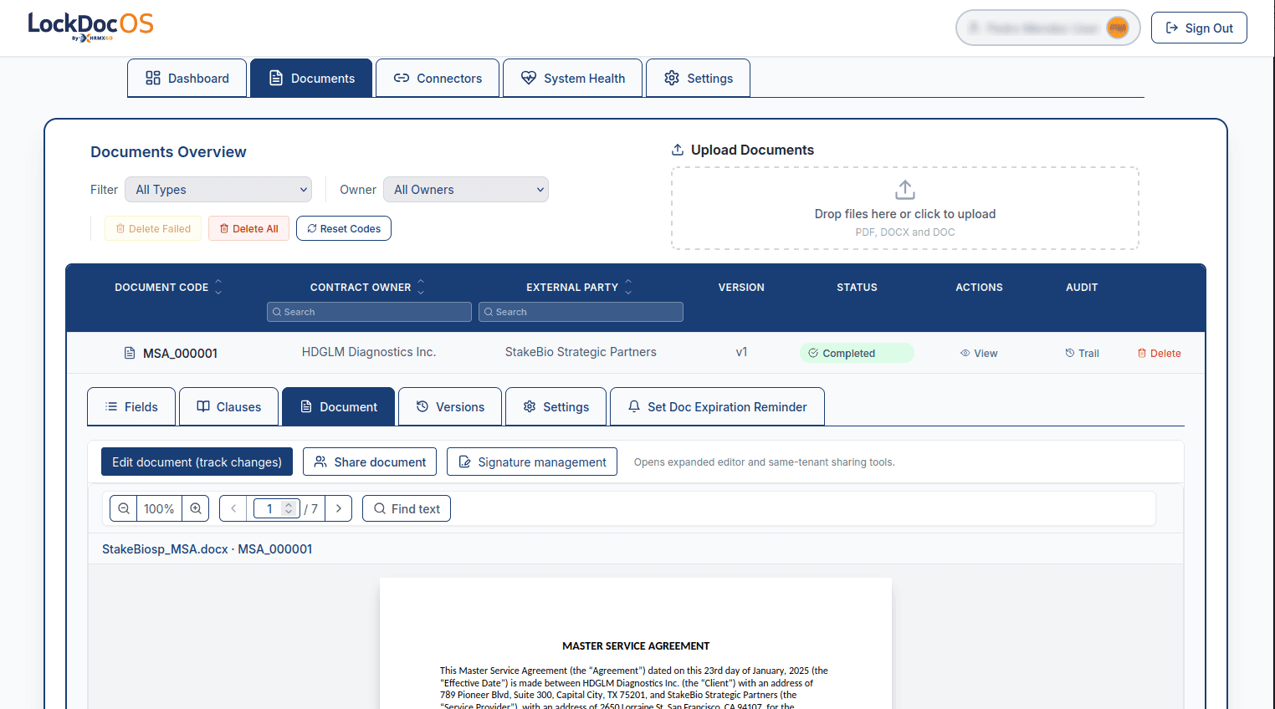Viewport: 1275px width, 709px height.
Task: Open the top navigation Settings tab
Action: click(x=698, y=78)
